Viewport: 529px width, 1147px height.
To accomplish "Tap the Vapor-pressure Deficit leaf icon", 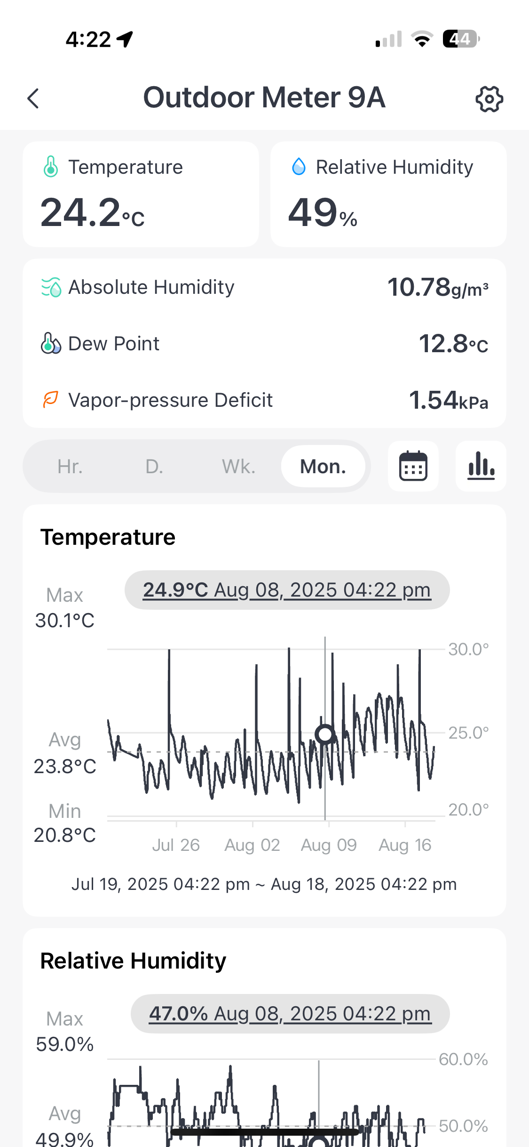I will pos(51,400).
